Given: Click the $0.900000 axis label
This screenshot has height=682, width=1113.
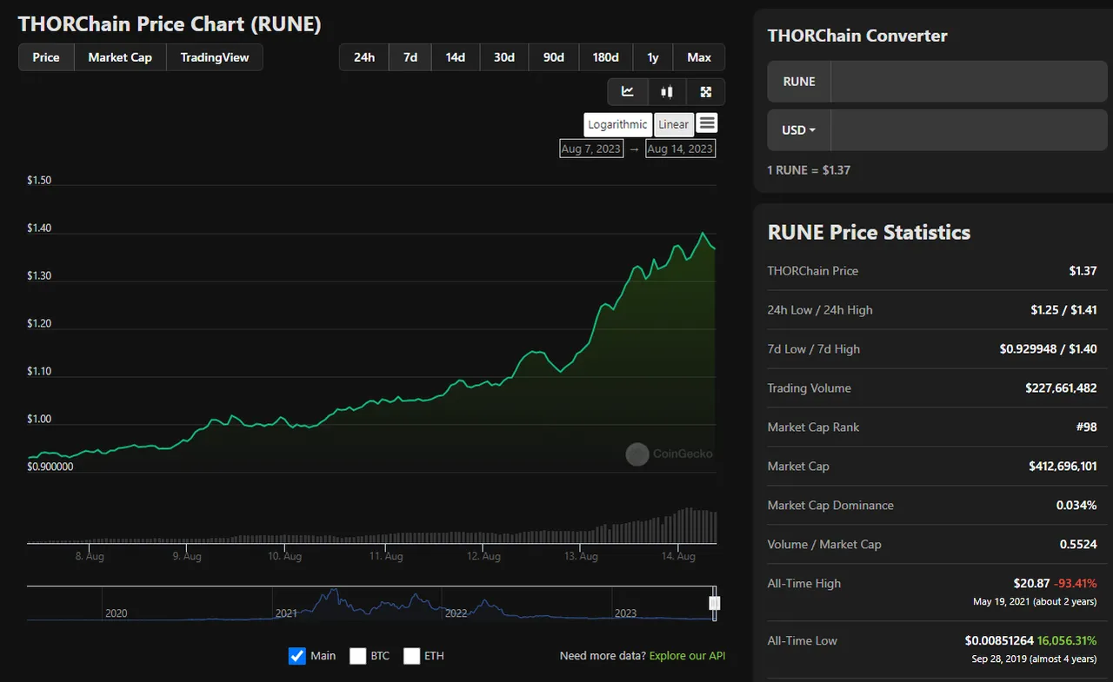Looking at the screenshot, I should pos(50,467).
